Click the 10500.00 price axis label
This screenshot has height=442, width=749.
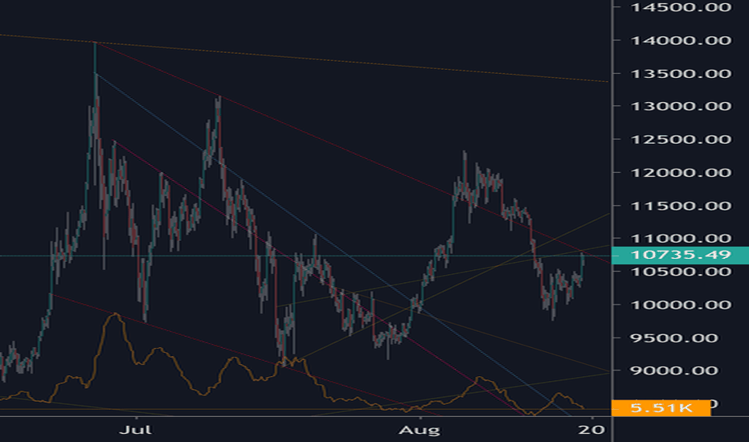coord(681,272)
